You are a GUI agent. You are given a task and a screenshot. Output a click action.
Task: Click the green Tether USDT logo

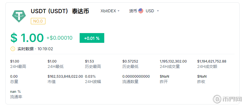(x=19, y=16)
